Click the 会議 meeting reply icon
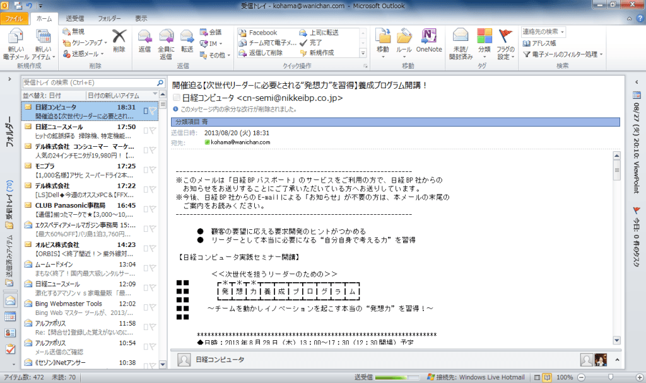The height and width of the screenshot is (383, 646). [x=204, y=32]
